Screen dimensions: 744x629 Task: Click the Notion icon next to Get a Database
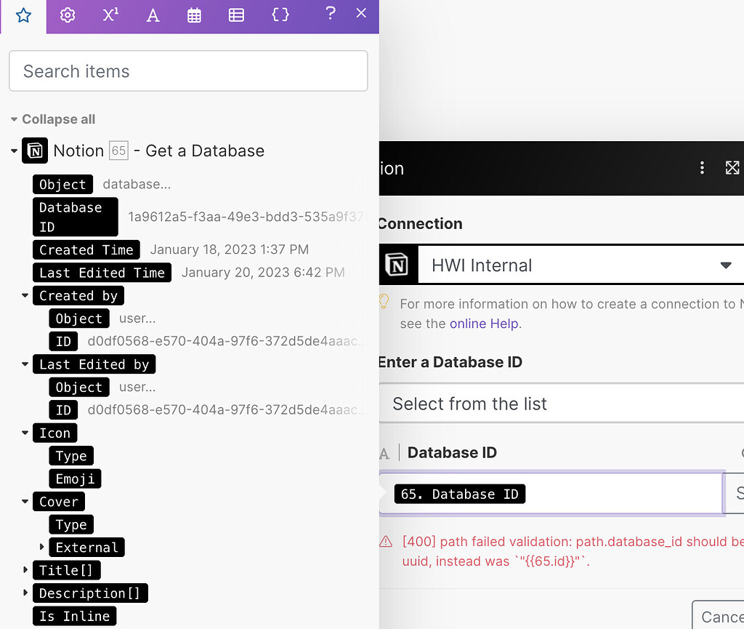tap(35, 151)
